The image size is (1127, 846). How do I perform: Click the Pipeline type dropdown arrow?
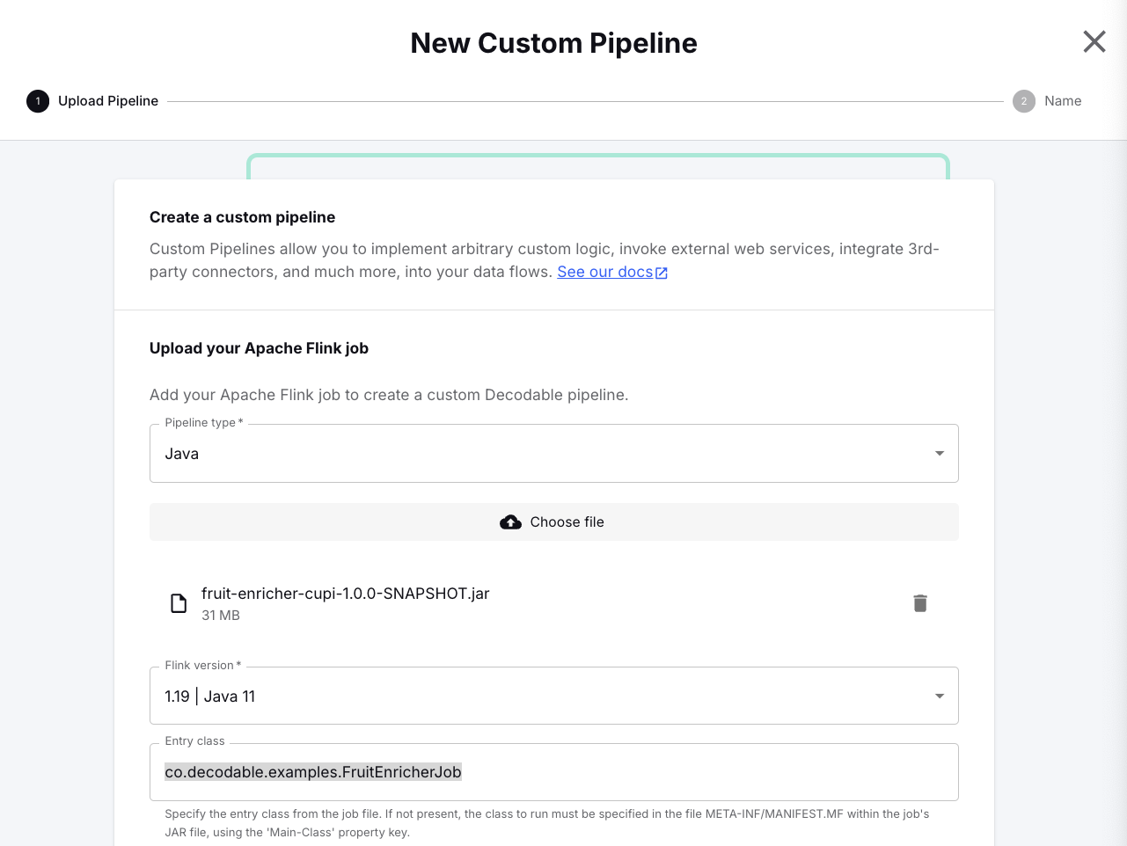coord(940,454)
